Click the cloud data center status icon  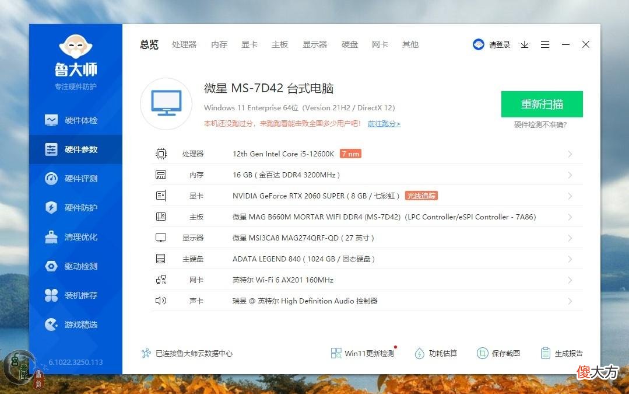click(x=146, y=354)
